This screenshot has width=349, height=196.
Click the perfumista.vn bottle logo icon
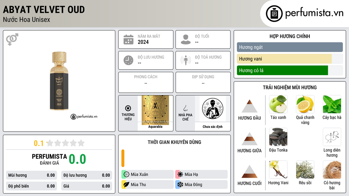[274, 14]
